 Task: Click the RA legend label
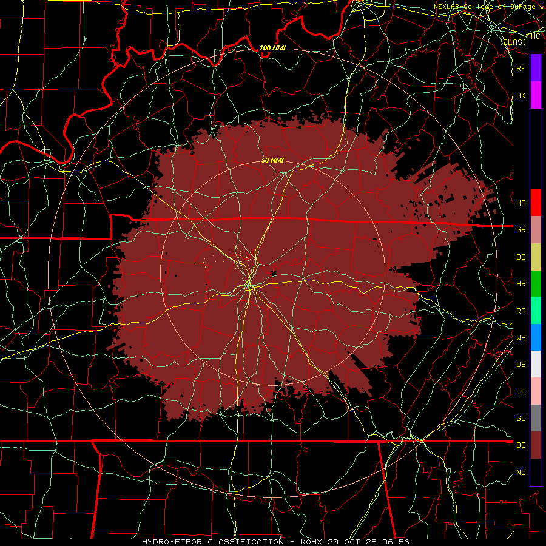click(x=521, y=311)
